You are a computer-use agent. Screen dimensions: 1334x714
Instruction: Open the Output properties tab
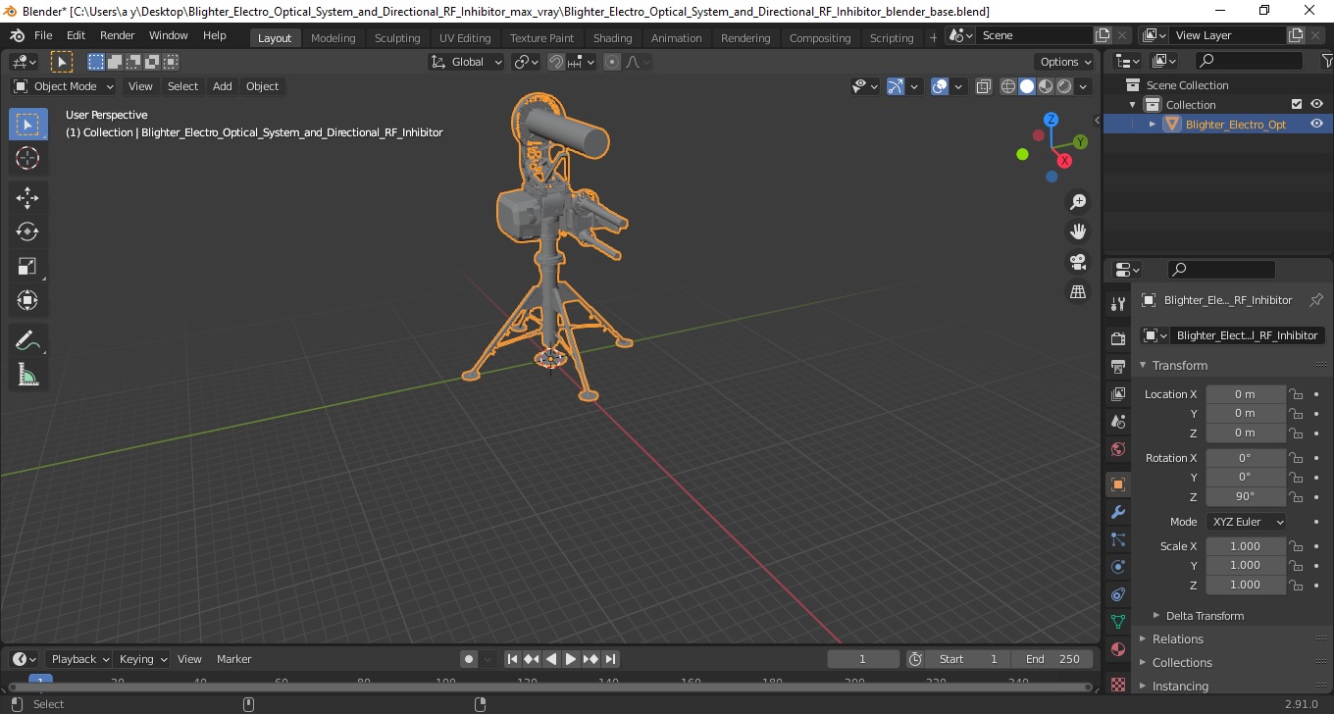(1118, 367)
